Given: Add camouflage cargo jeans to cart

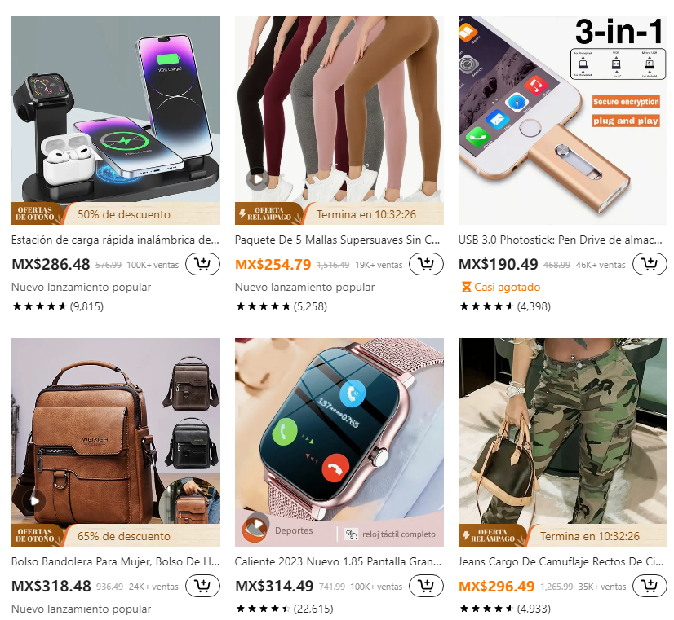Looking at the screenshot, I should [650, 586].
